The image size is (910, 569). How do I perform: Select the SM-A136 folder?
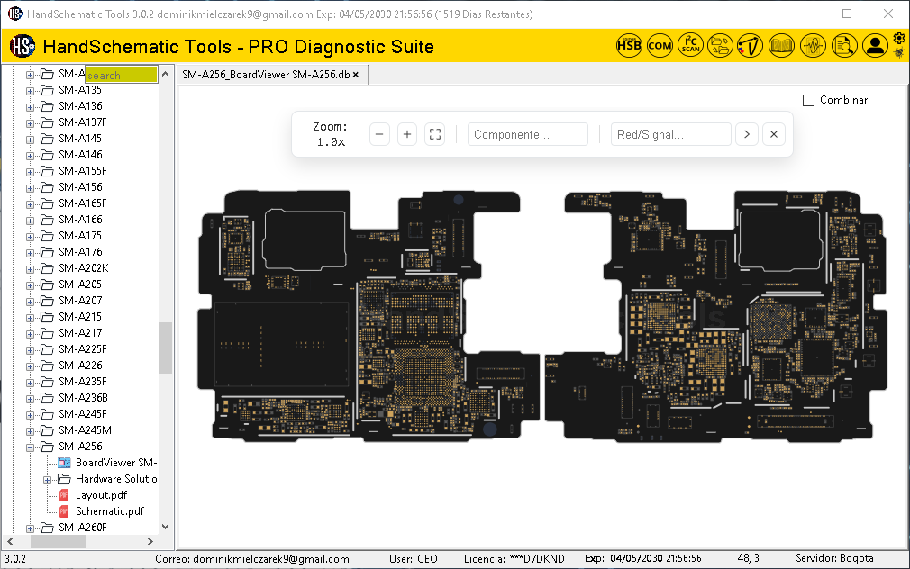coord(80,106)
